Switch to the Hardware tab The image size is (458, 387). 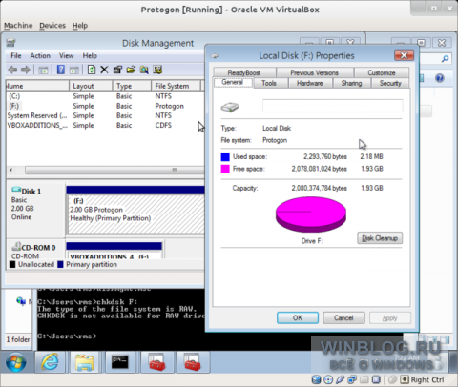click(x=310, y=83)
